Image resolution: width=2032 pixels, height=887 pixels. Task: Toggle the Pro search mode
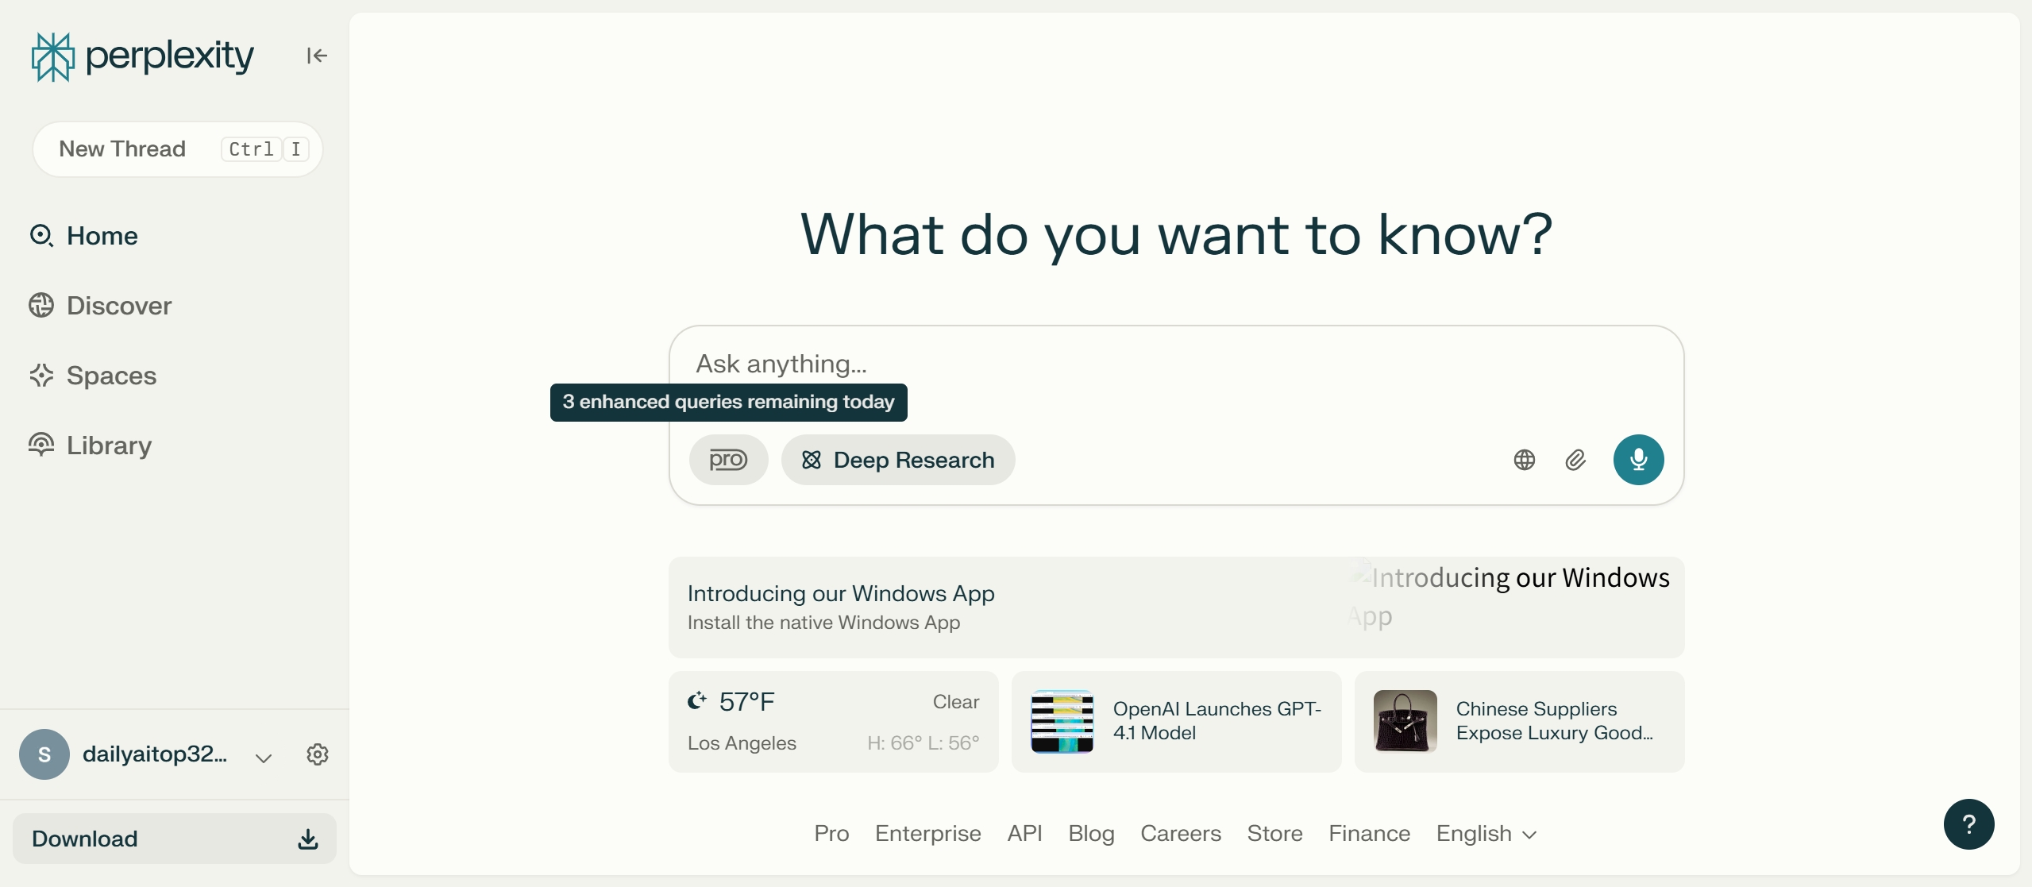click(x=728, y=460)
